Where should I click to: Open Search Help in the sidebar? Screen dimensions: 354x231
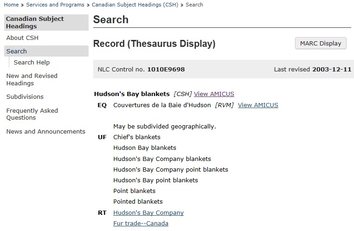(x=32, y=62)
